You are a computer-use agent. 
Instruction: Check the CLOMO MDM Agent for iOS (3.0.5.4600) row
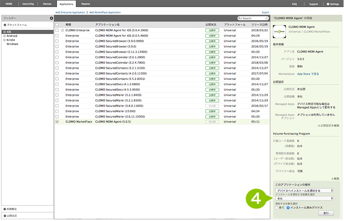click(x=57, y=35)
